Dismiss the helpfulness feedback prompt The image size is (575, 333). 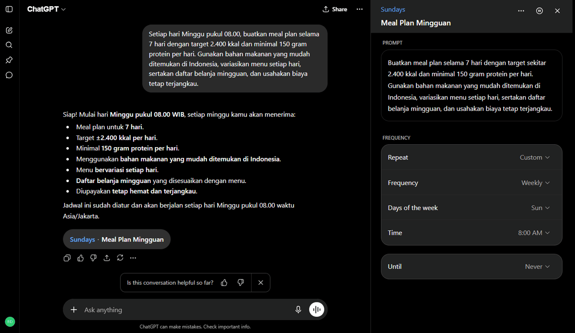pyautogui.click(x=261, y=283)
